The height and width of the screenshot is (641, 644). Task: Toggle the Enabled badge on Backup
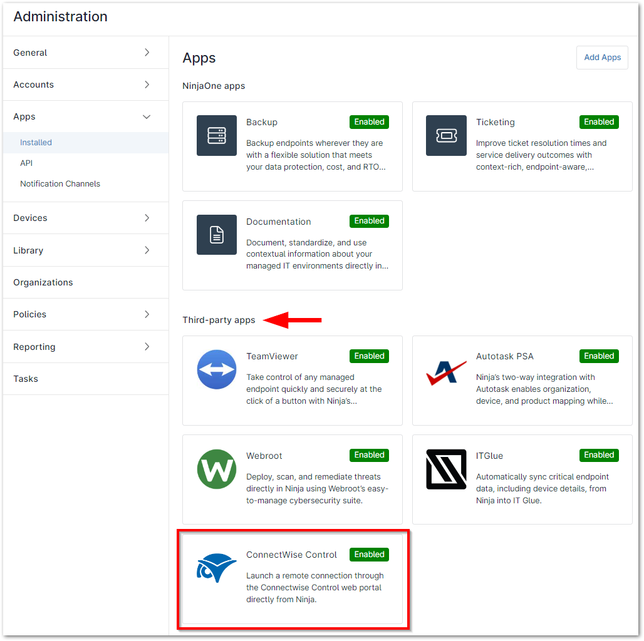pyautogui.click(x=369, y=121)
